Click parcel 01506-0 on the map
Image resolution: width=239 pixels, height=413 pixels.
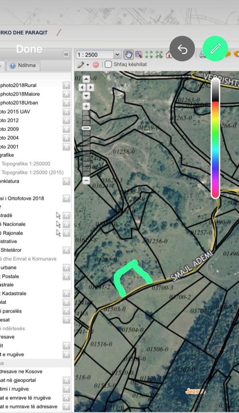(157, 349)
